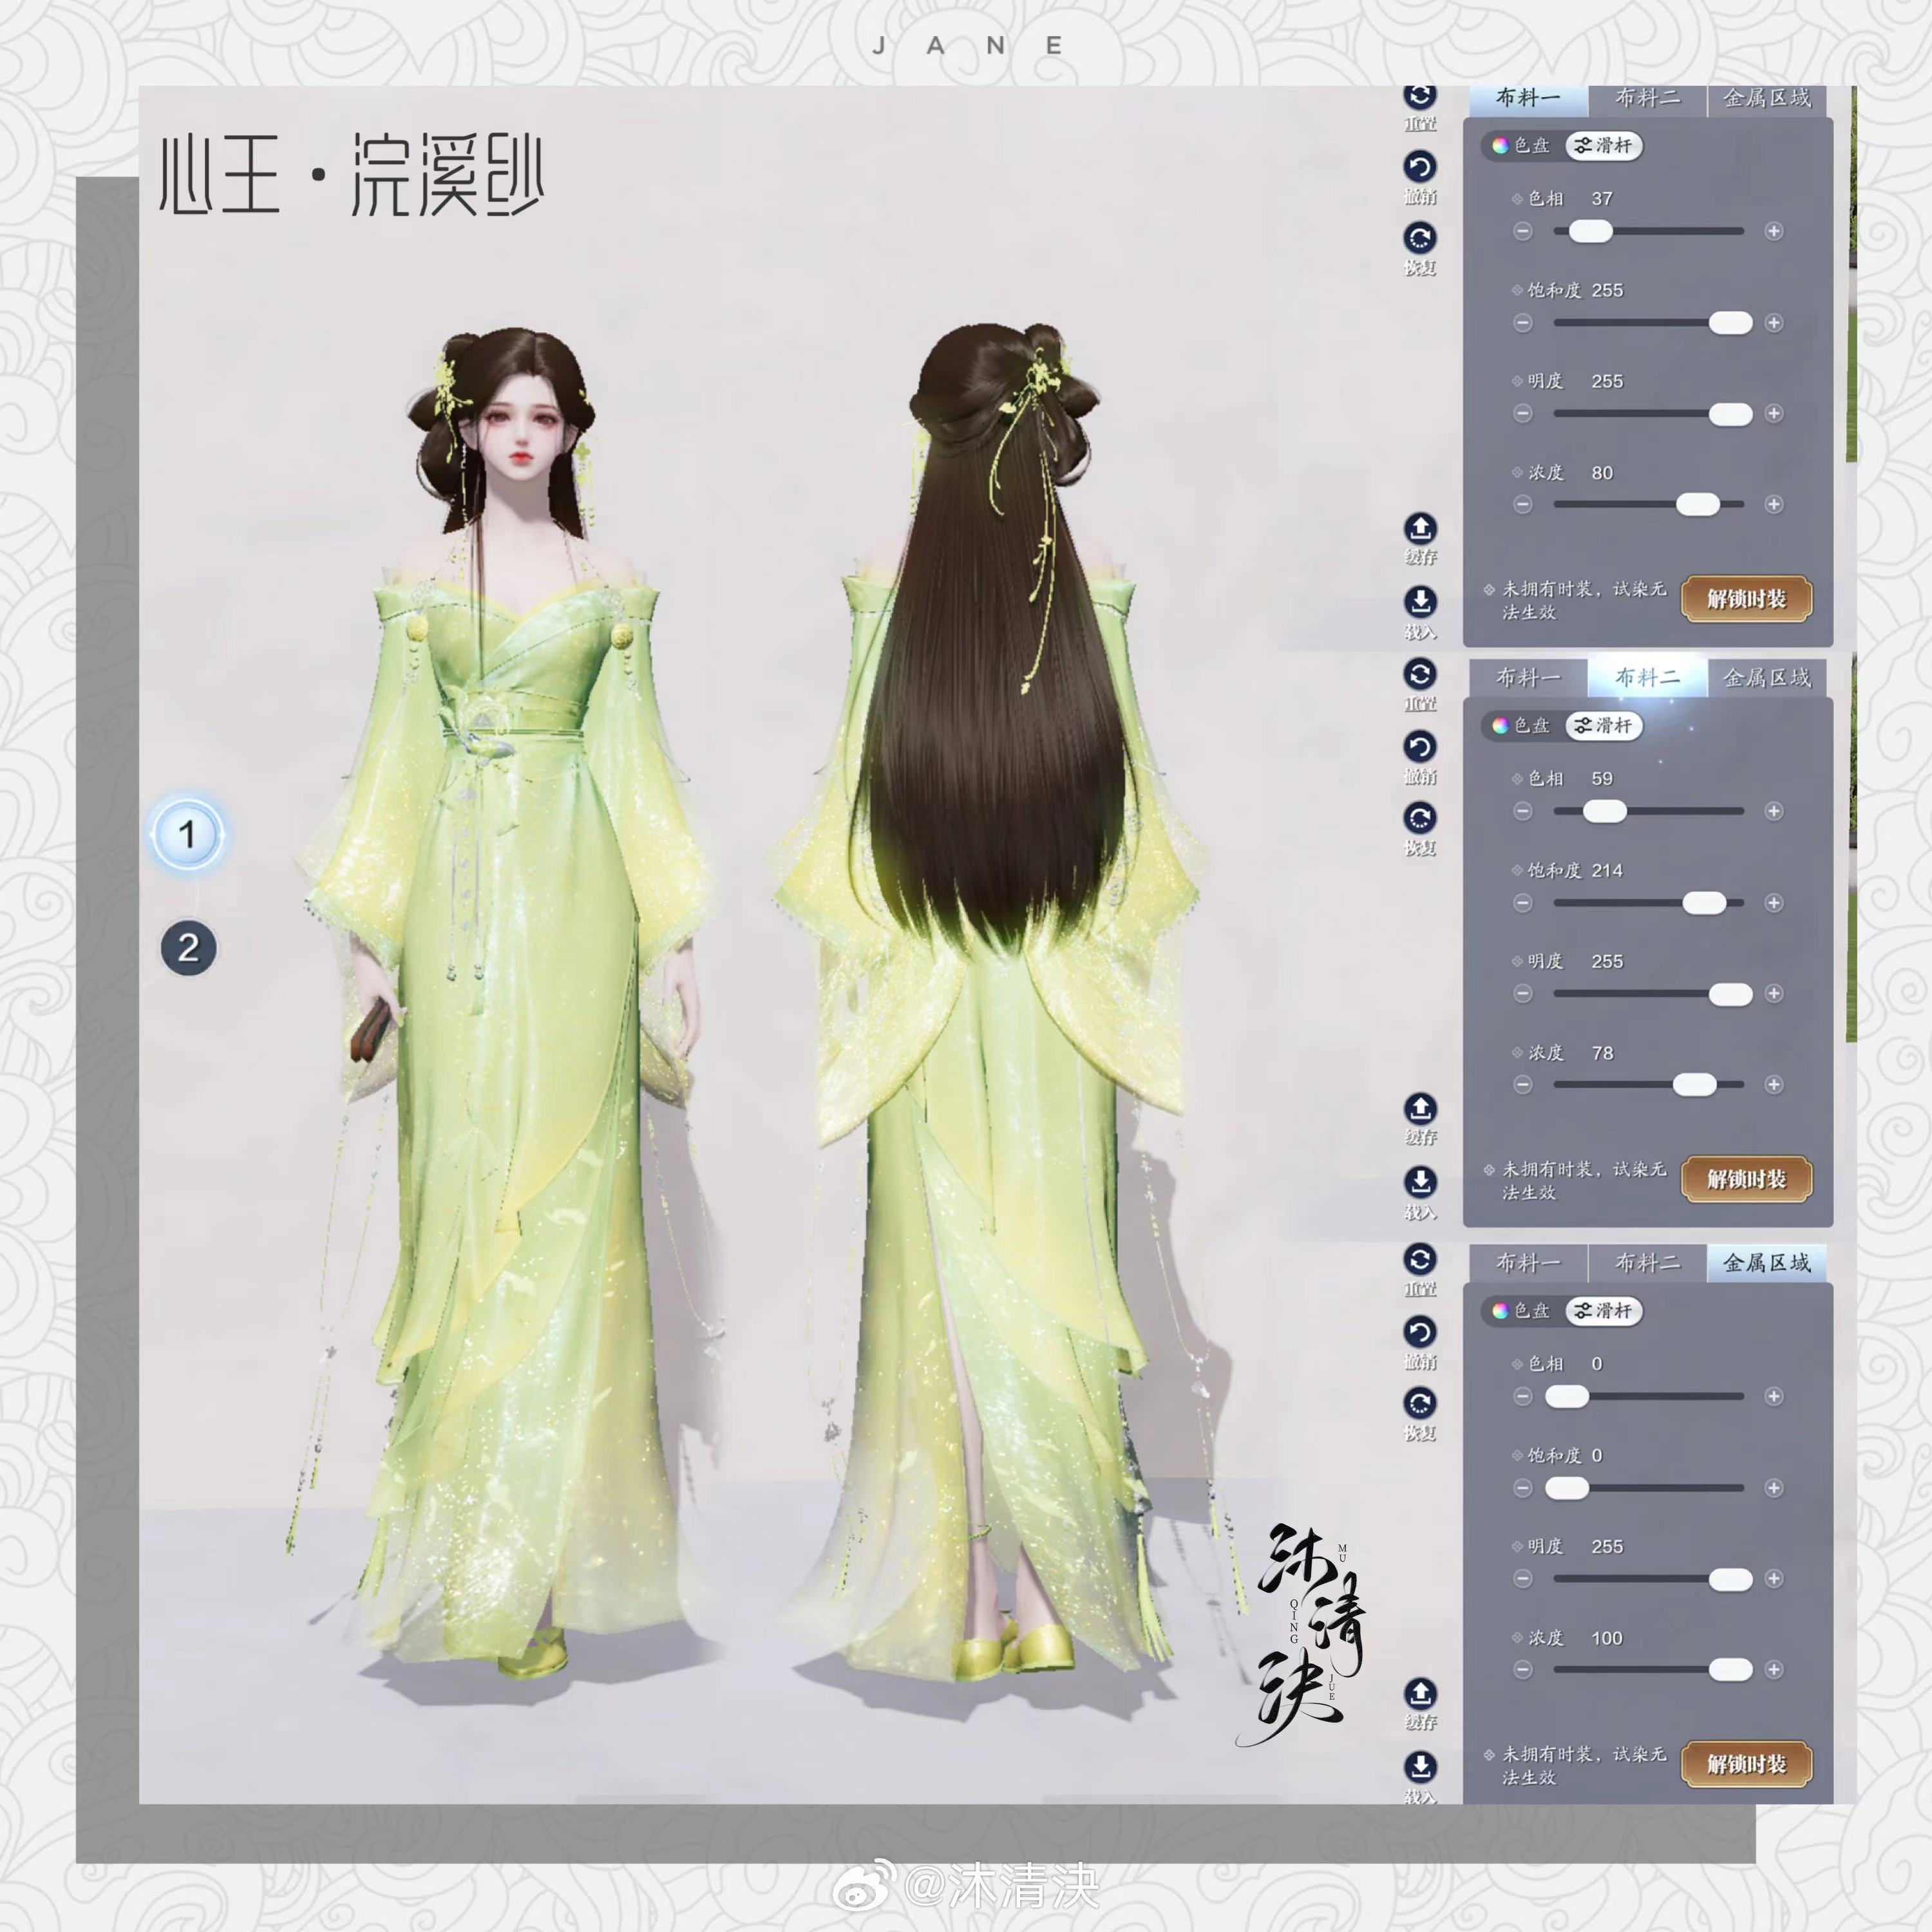Click the restore (恢复) icon in 布料二 panel

pyautogui.click(x=1420, y=818)
